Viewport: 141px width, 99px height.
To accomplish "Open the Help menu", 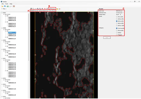I will click(11, 4).
